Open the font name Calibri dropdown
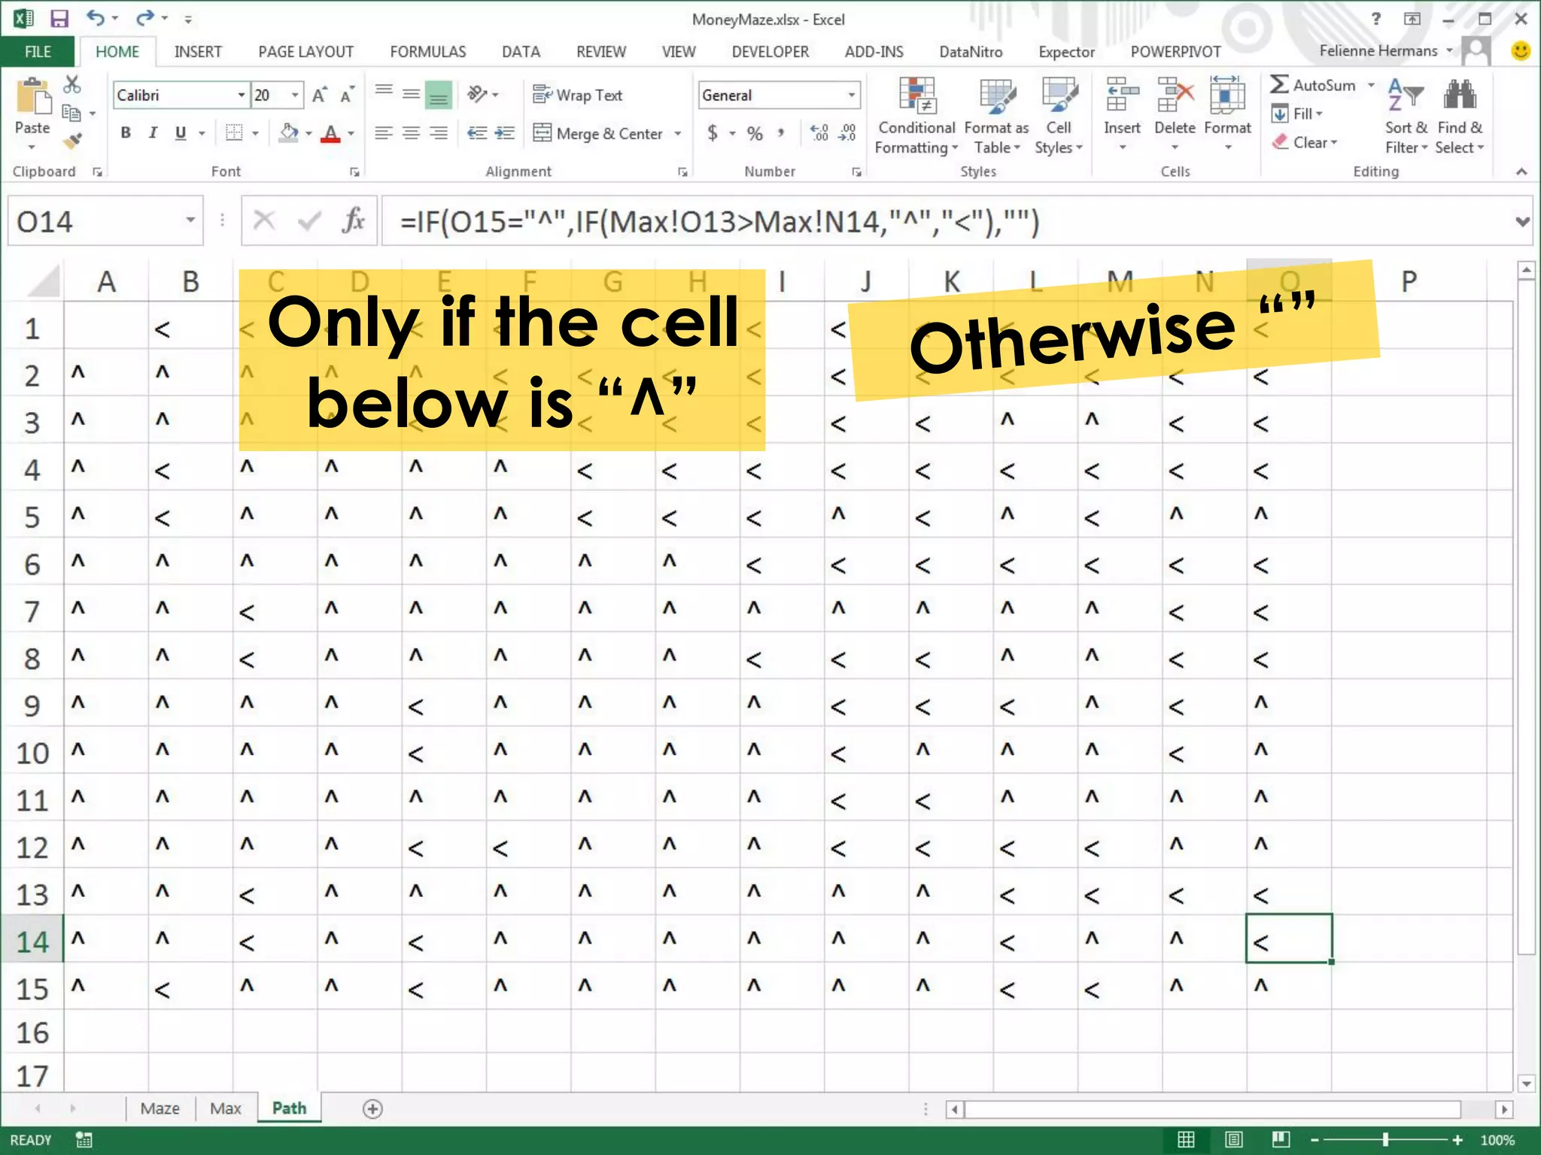The height and width of the screenshot is (1155, 1541). [x=241, y=95]
